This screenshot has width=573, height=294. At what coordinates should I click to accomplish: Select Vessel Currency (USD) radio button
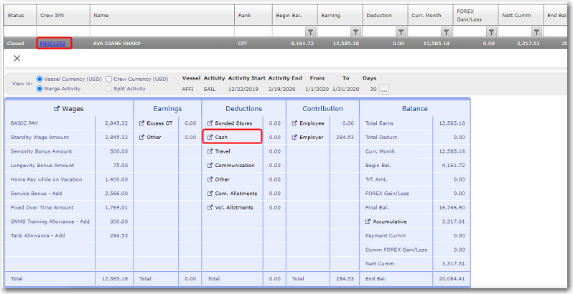(x=39, y=79)
